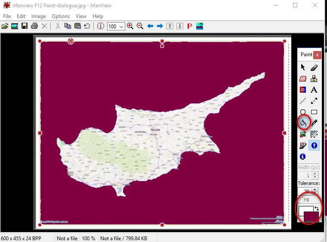Toggle the Fill checkbox
This screenshot has width=327, height=242.
pos(301,200)
